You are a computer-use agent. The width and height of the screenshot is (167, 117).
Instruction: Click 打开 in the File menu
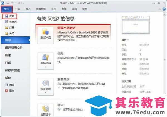tap(9, 28)
